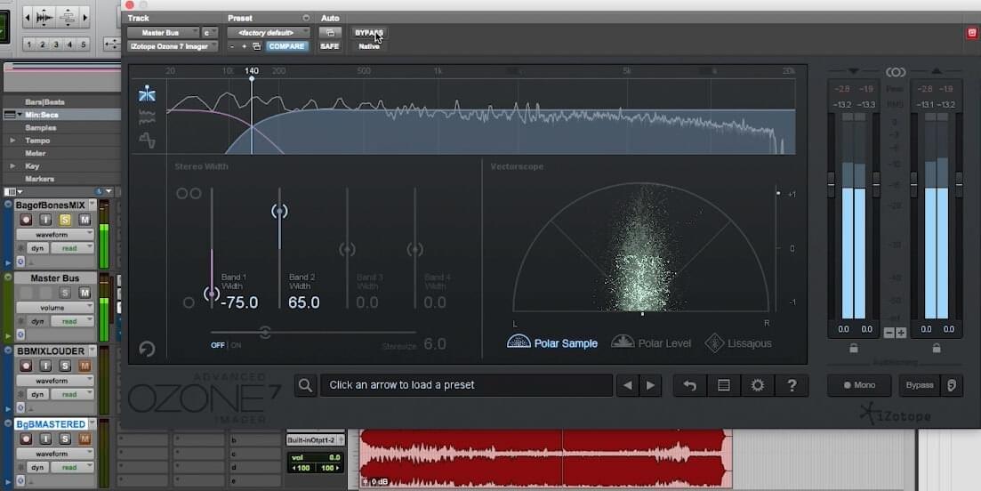
Task: Open Master Bus volume view selector
Action: [x=54, y=308]
